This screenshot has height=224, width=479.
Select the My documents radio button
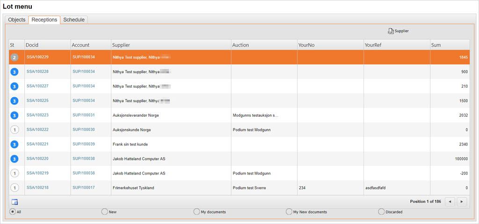point(196,212)
